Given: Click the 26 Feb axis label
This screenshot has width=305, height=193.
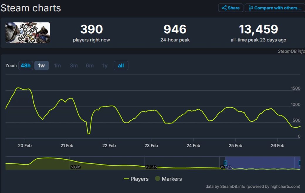Looking at the screenshot, I should [x=277, y=145].
